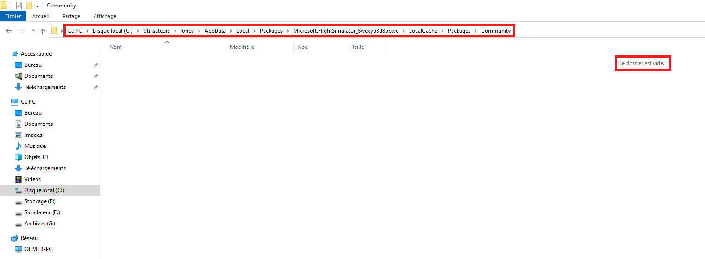Navigate to Ce PC in the breadcrumb path

pyautogui.click(x=75, y=31)
